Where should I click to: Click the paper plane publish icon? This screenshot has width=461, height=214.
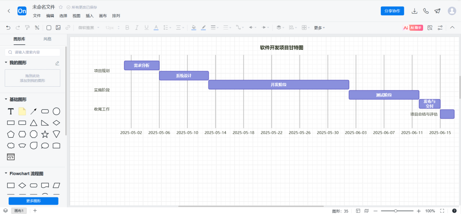[x=437, y=11]
